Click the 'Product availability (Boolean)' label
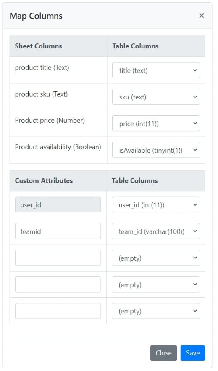The width and height of the screenshot is (218, 371). pos(58,147)
